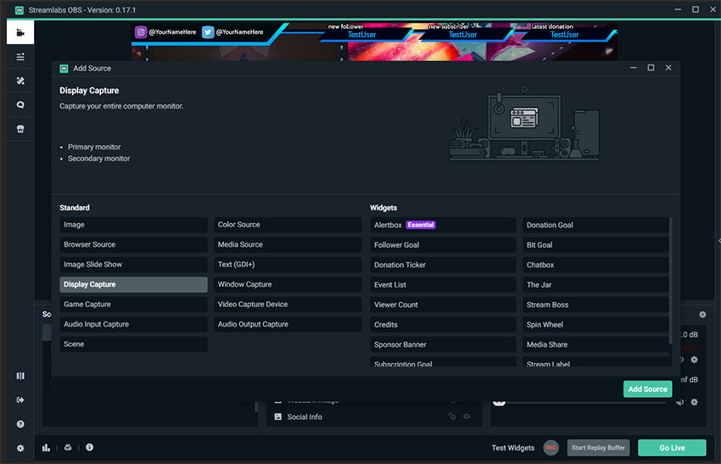Select the Social Info source row

(x=374, y=416)
